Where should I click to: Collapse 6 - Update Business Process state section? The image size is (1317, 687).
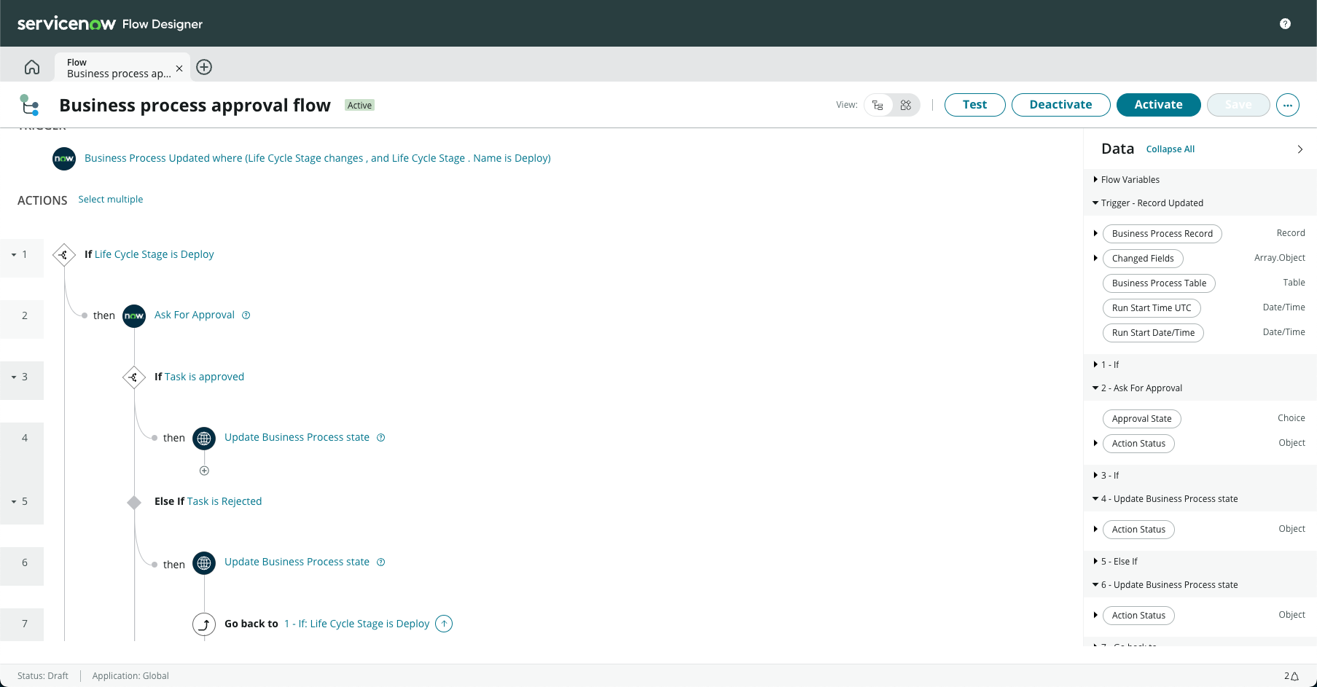tap(1095, 585)
